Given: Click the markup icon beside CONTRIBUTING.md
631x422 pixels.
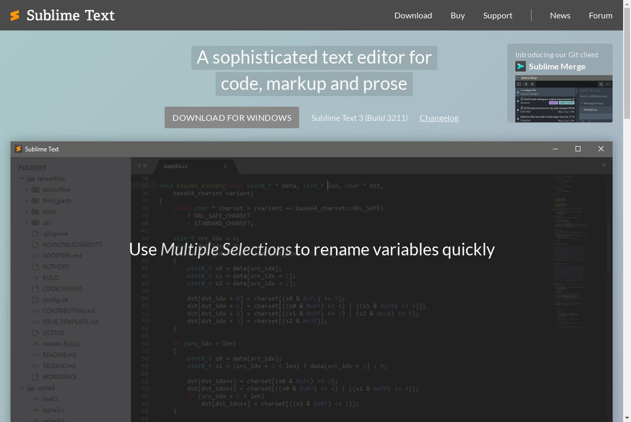Looking at the screenshot, I should [35, 311].
